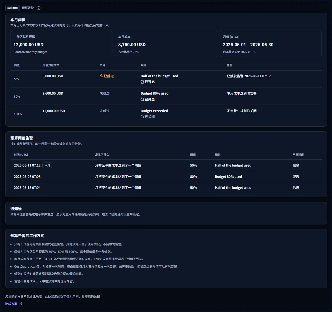This screenshot has width=332, height=312.
Task: Click the "Budget exceeded" rule name
Action: pyautogui.click(x=154, y=111)
